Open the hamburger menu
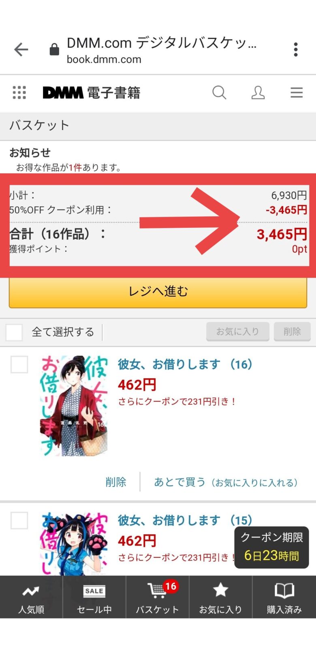Screen dimensions: 316x657 pos(297,93)
